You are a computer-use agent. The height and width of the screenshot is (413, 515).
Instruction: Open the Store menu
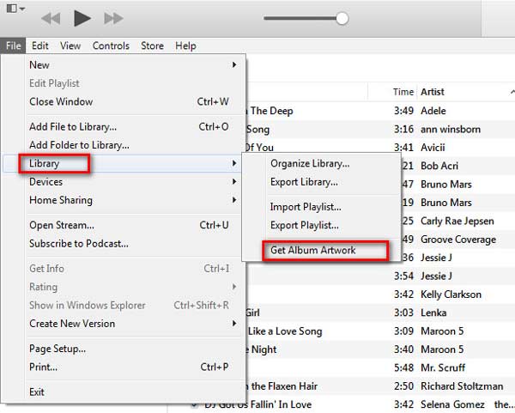pyautogui.click(x=152, y=46)
